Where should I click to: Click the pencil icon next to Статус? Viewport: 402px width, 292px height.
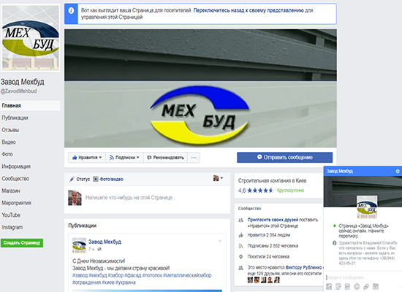(72, 179)
